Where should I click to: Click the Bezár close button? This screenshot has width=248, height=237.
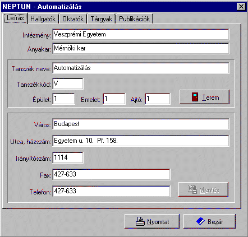pyautogui.click(x=209, y=221)
